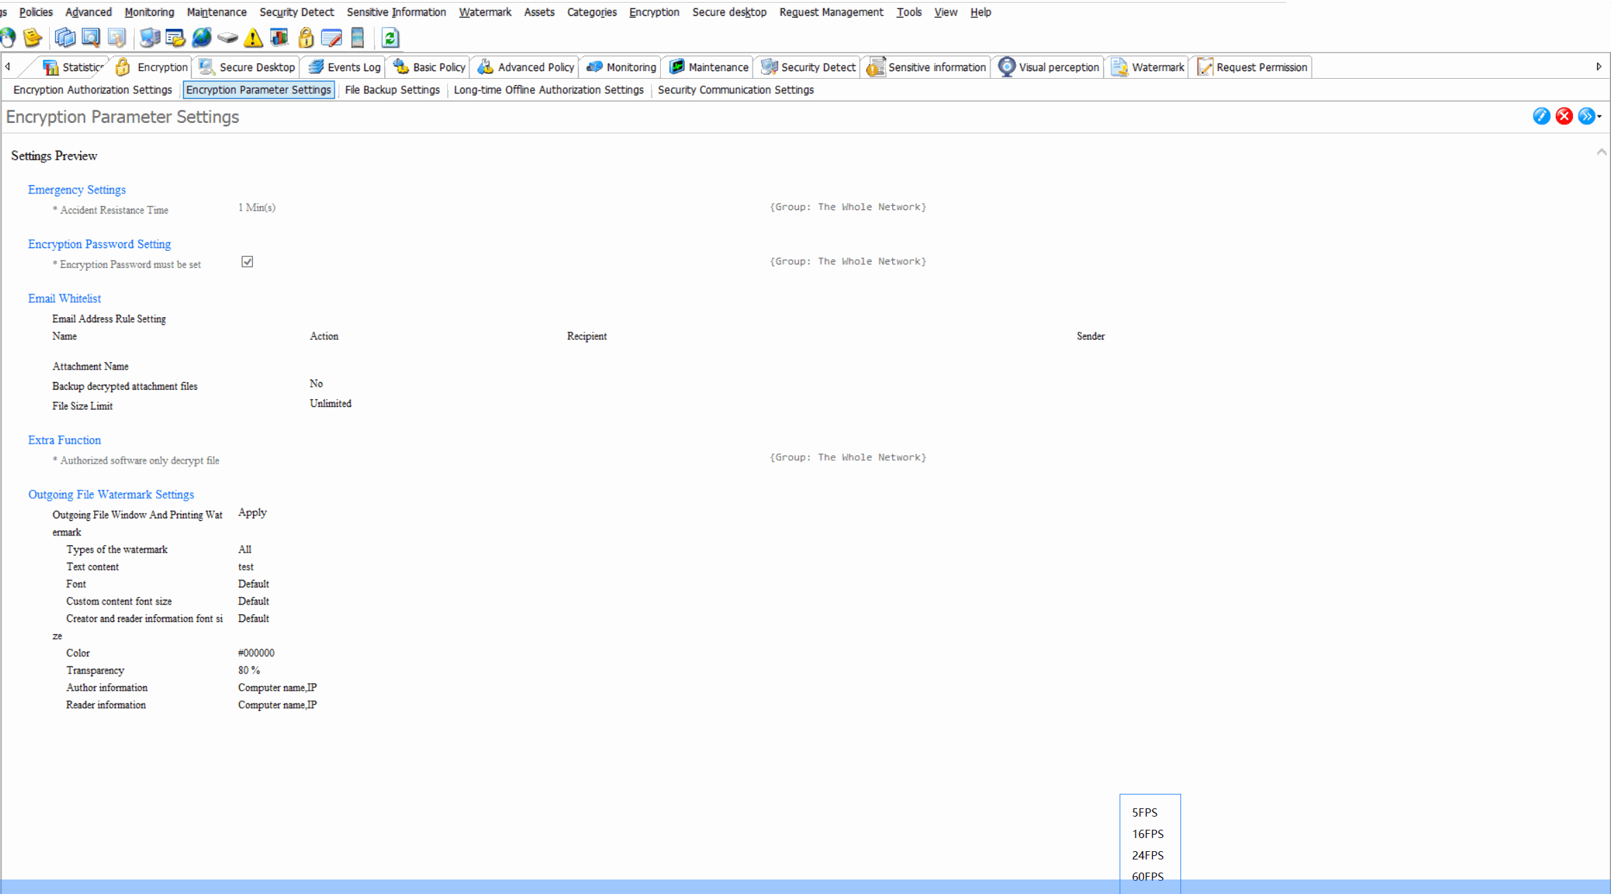Click the Outgoing File Watermark Settings link
Viewport: 1611px width, 894px height.
[x=111, y=494]
